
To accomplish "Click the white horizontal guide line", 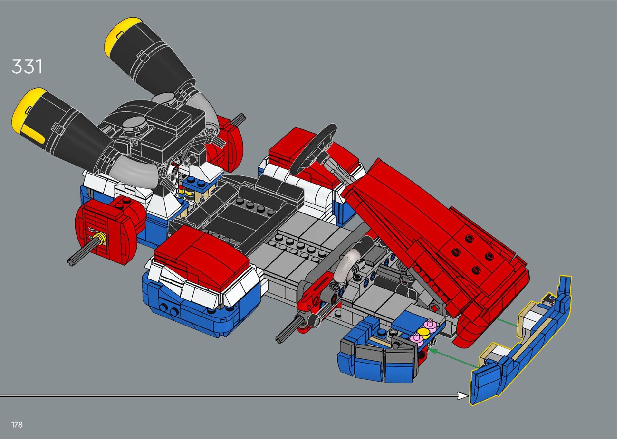I will 226,396.
